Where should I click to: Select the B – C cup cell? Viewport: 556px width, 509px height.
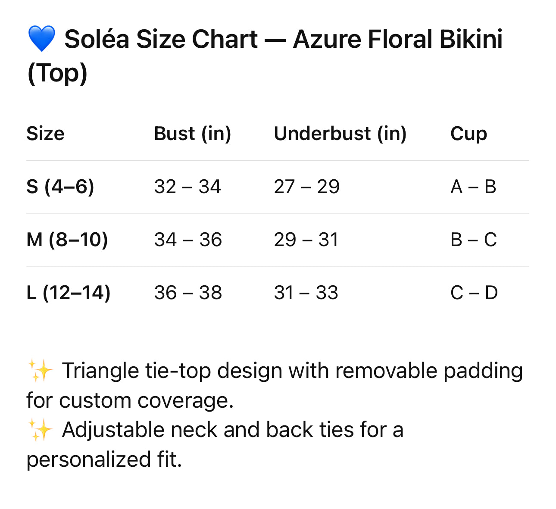point(473,240)
